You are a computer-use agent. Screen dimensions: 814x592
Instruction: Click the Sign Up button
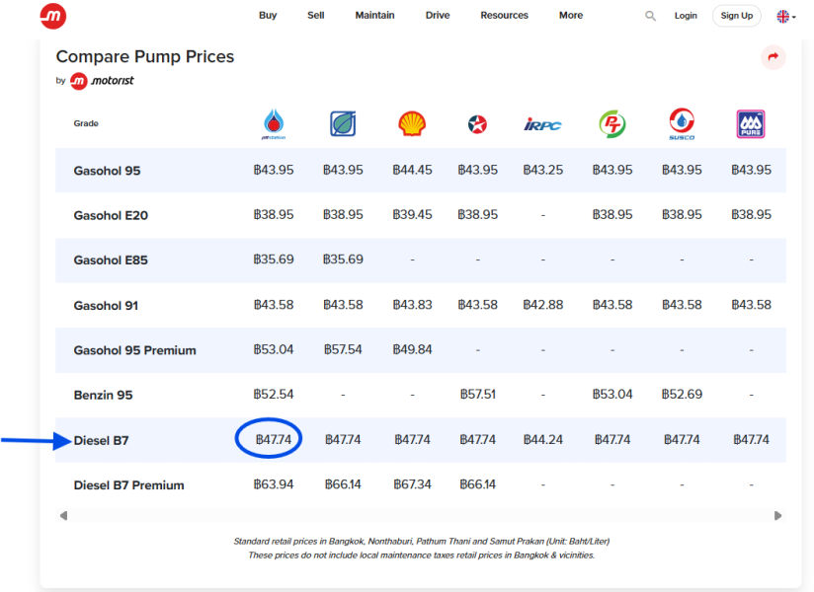pyautogui.click(x=737, y=16)
